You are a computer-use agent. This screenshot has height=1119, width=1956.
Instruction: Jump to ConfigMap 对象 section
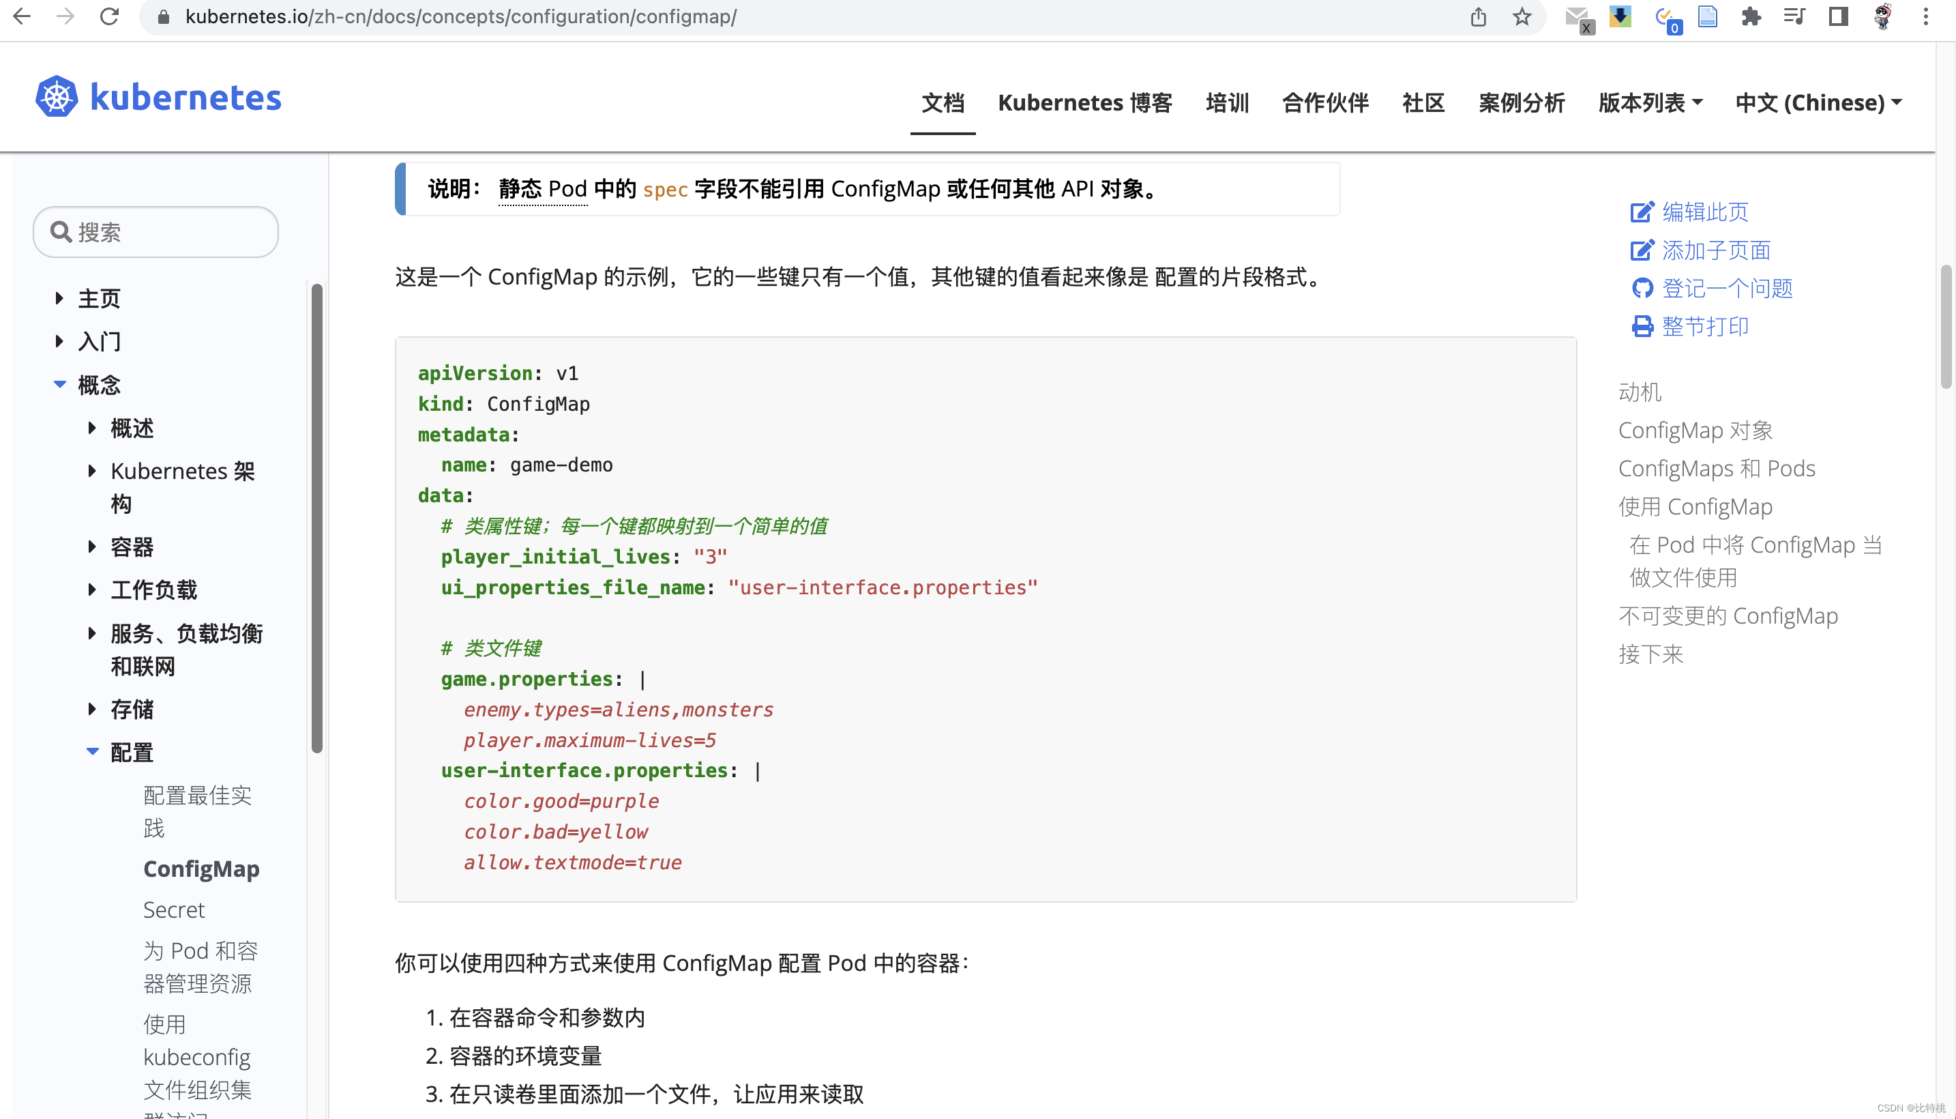tap(1695, 431)
